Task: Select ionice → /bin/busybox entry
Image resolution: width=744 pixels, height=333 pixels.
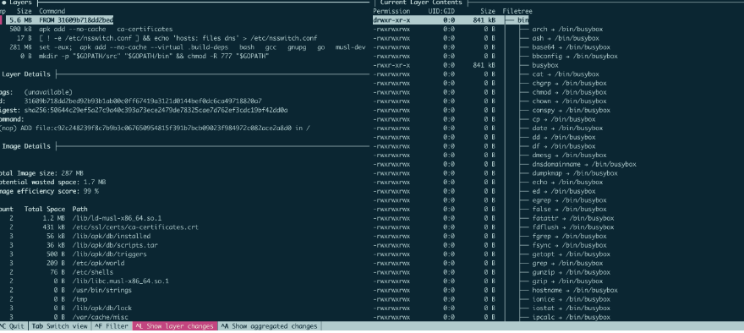Action: [572, 299]
